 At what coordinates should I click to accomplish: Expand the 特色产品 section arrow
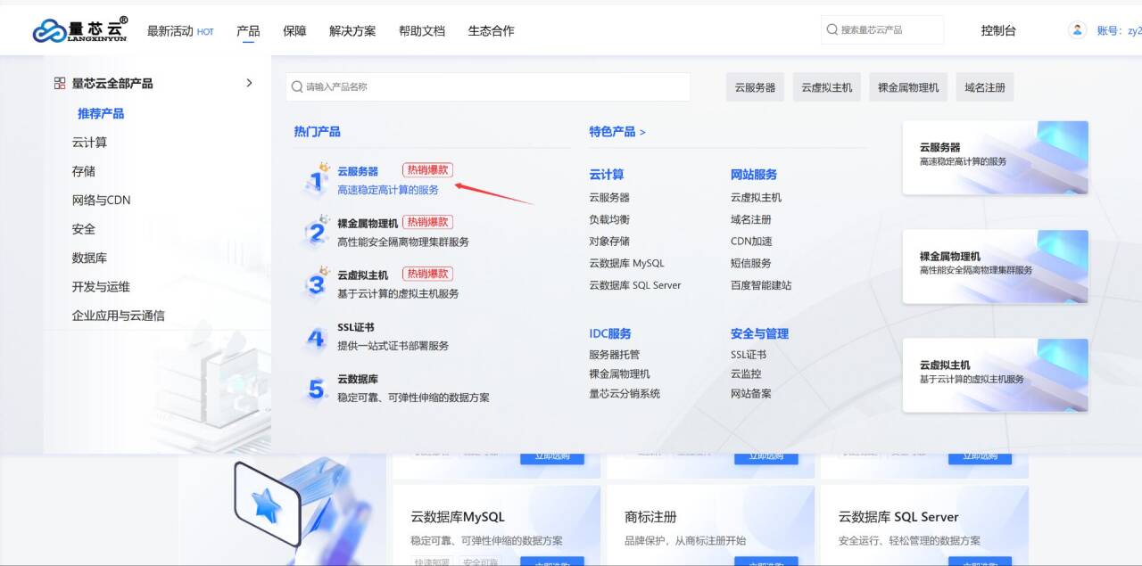(x=642, y=132)
